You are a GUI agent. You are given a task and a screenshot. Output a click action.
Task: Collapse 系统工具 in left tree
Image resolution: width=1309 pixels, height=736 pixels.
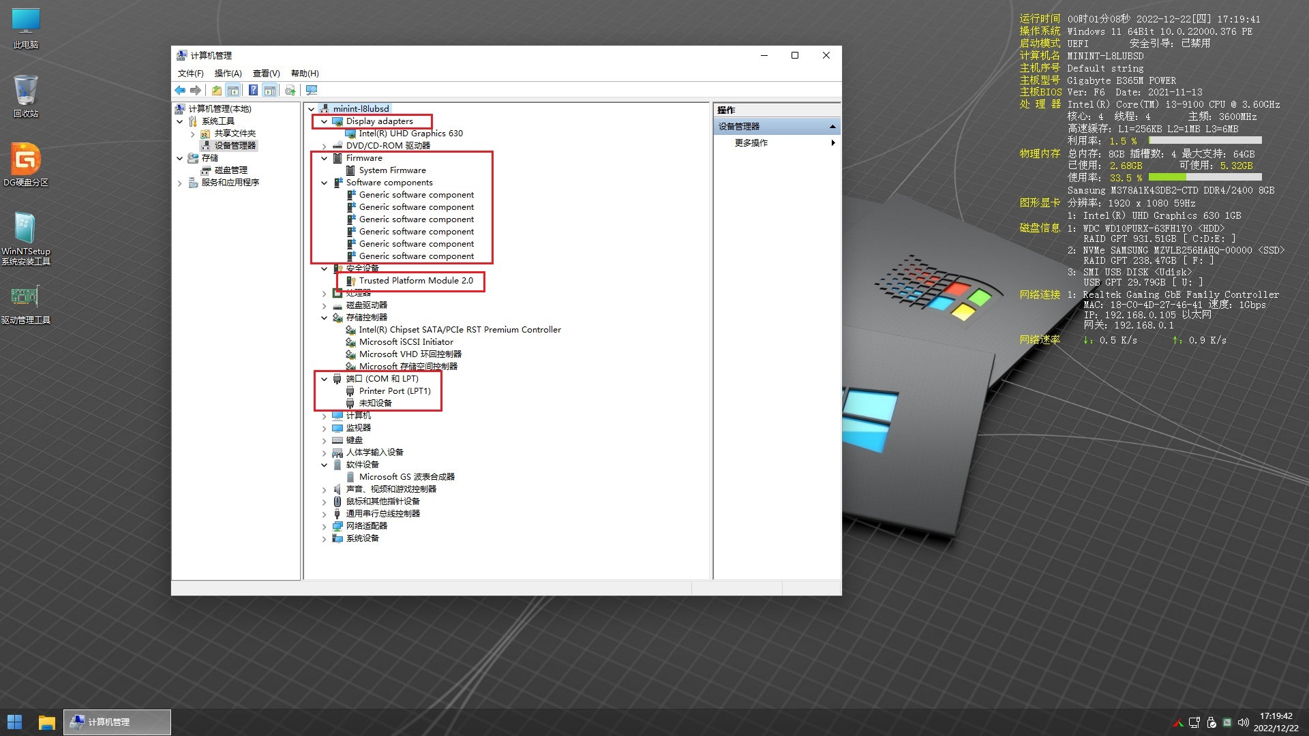pyautogui.click(x=180, y=121)
